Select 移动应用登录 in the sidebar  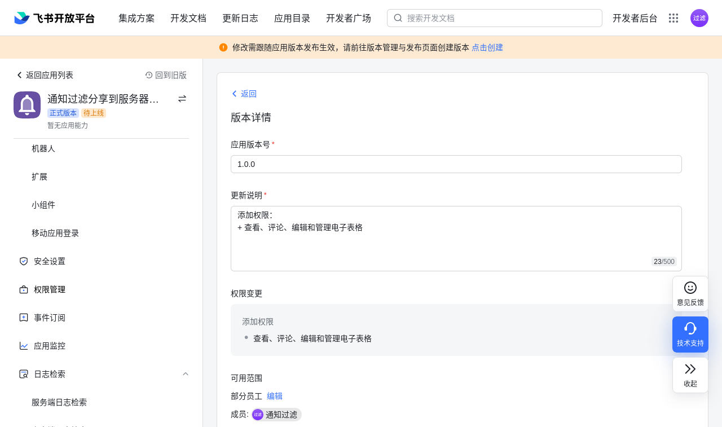(55, 233)
